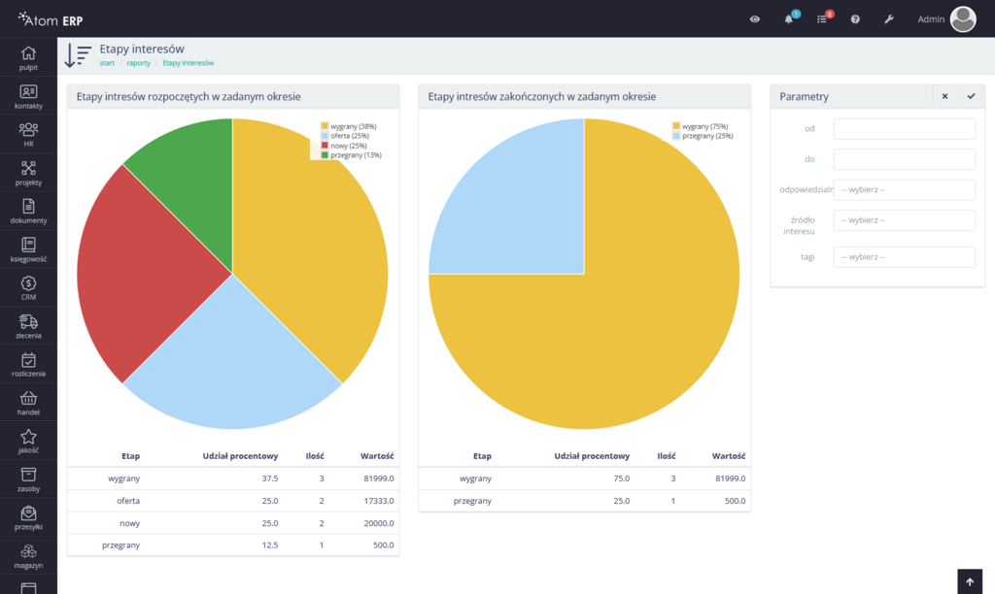Image resolution: width=995 pixels, height=594 pixels.
Task: Click the help question mark icon
Action: pos(855,19)
